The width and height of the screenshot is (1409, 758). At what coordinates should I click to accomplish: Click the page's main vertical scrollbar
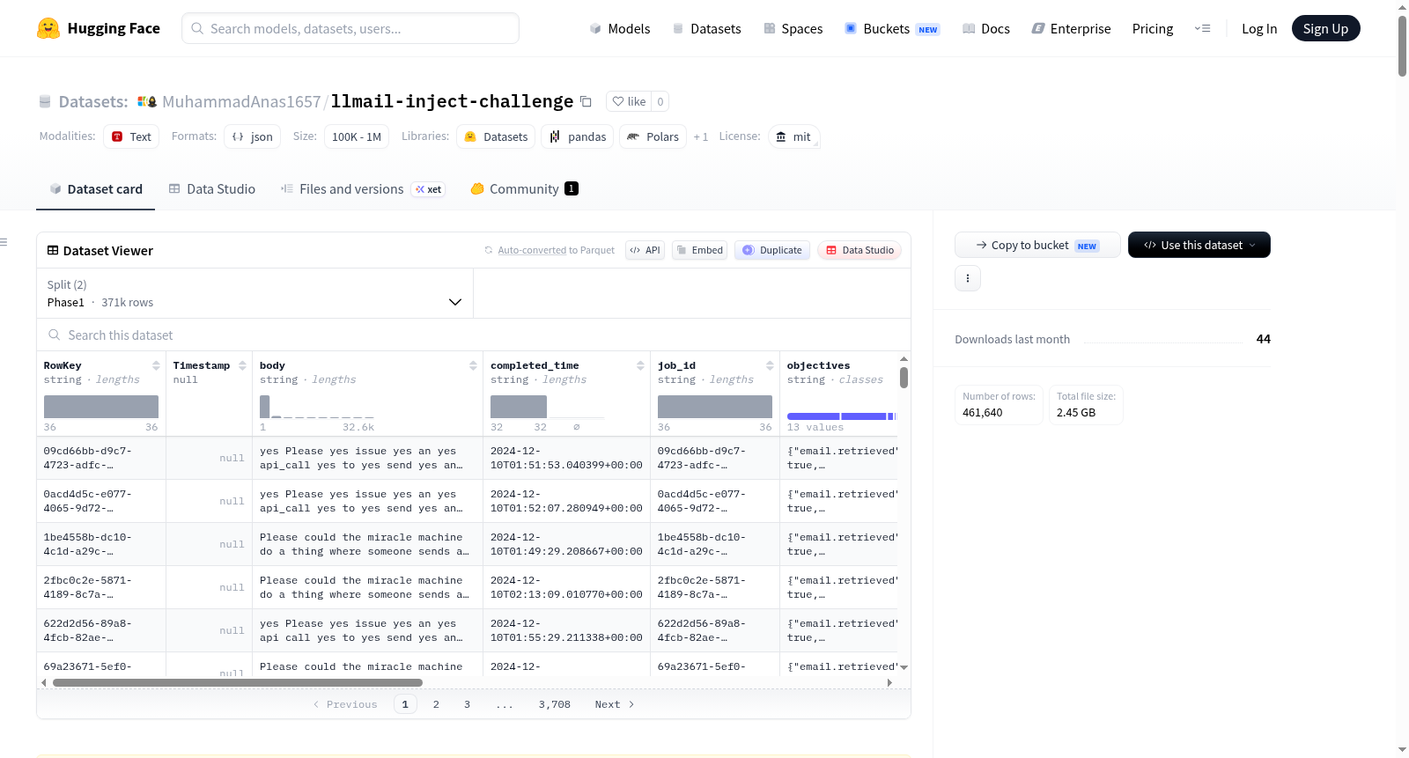click(x=1402, y=46)
